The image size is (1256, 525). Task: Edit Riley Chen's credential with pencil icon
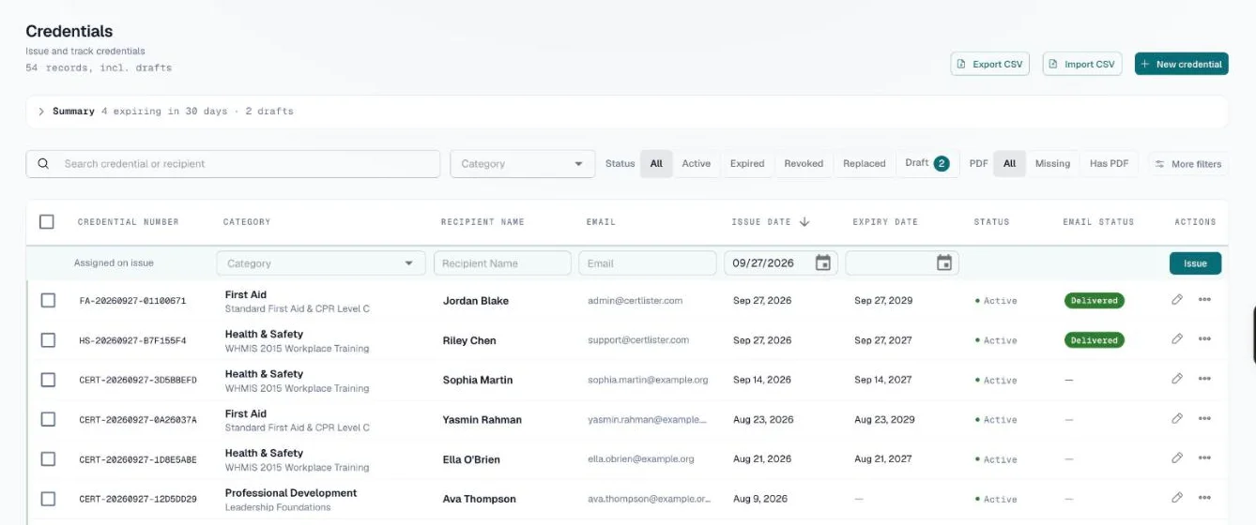1177,339
